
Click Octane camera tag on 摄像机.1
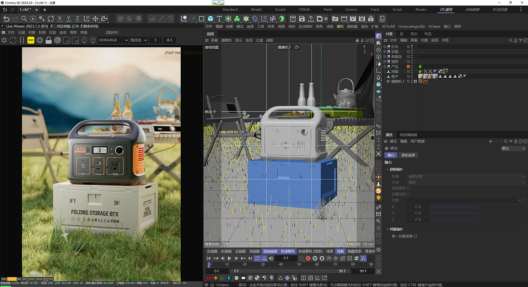(x=425, y=81)
